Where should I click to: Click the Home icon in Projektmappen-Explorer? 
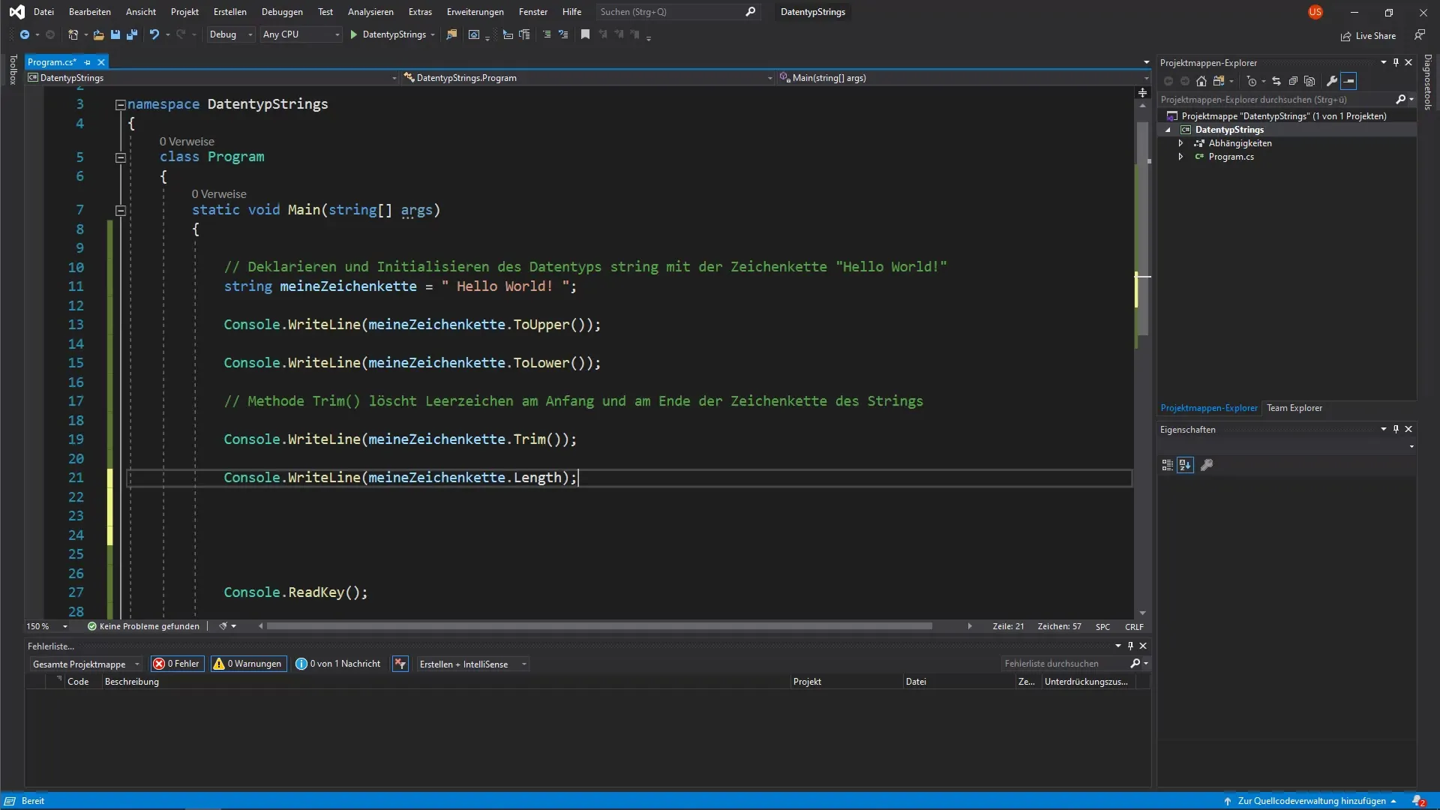click(1201, 81)
